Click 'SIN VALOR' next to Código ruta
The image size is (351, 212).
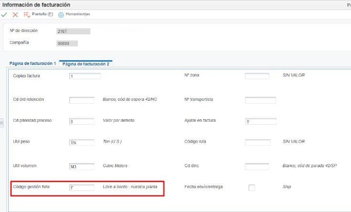click(294, 142)
